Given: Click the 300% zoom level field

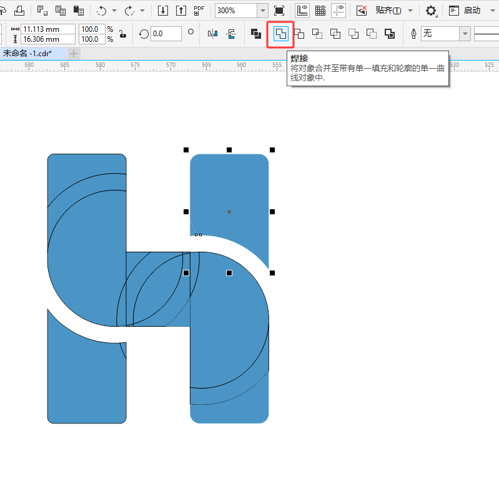Looking at the screenshot, I should point(236,11).
